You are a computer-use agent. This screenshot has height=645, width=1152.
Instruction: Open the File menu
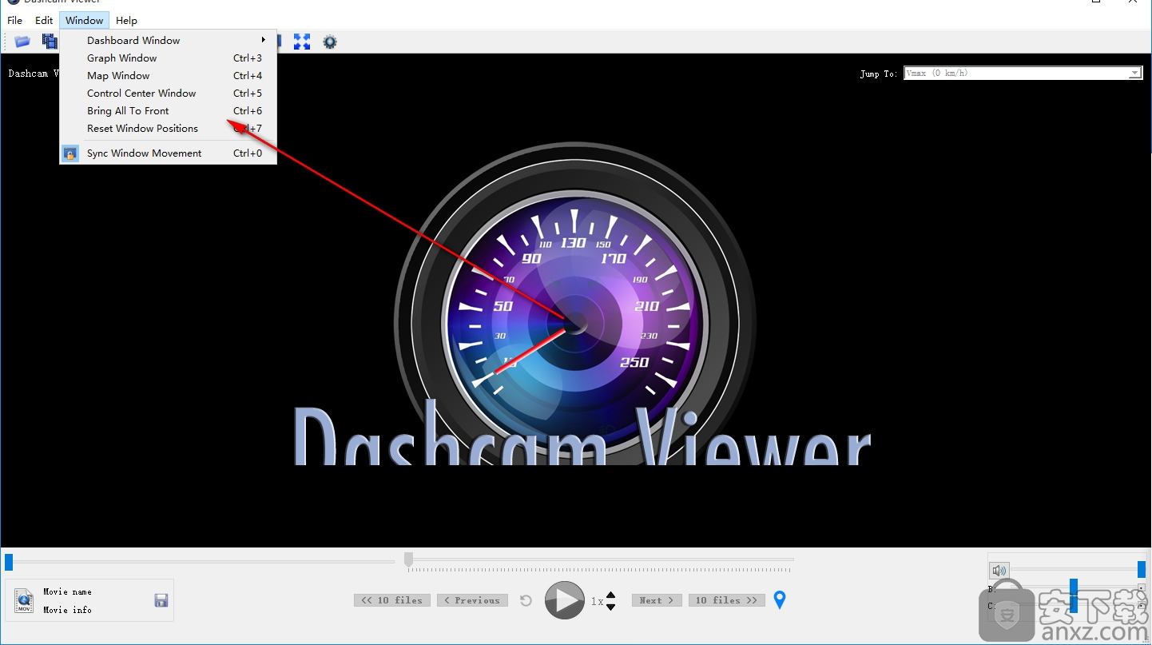click(14, 20)
